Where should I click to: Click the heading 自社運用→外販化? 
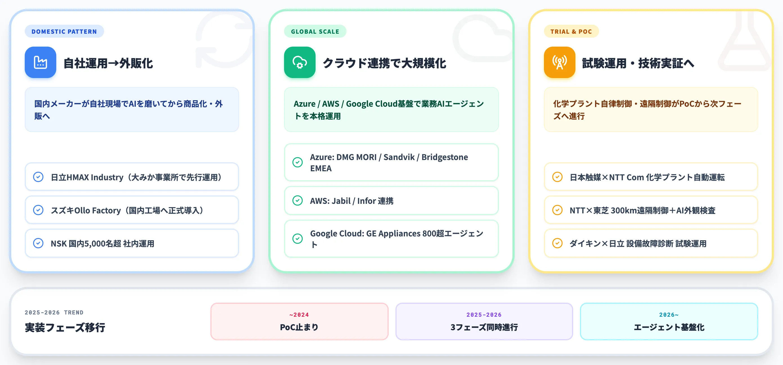coord(108,63)
